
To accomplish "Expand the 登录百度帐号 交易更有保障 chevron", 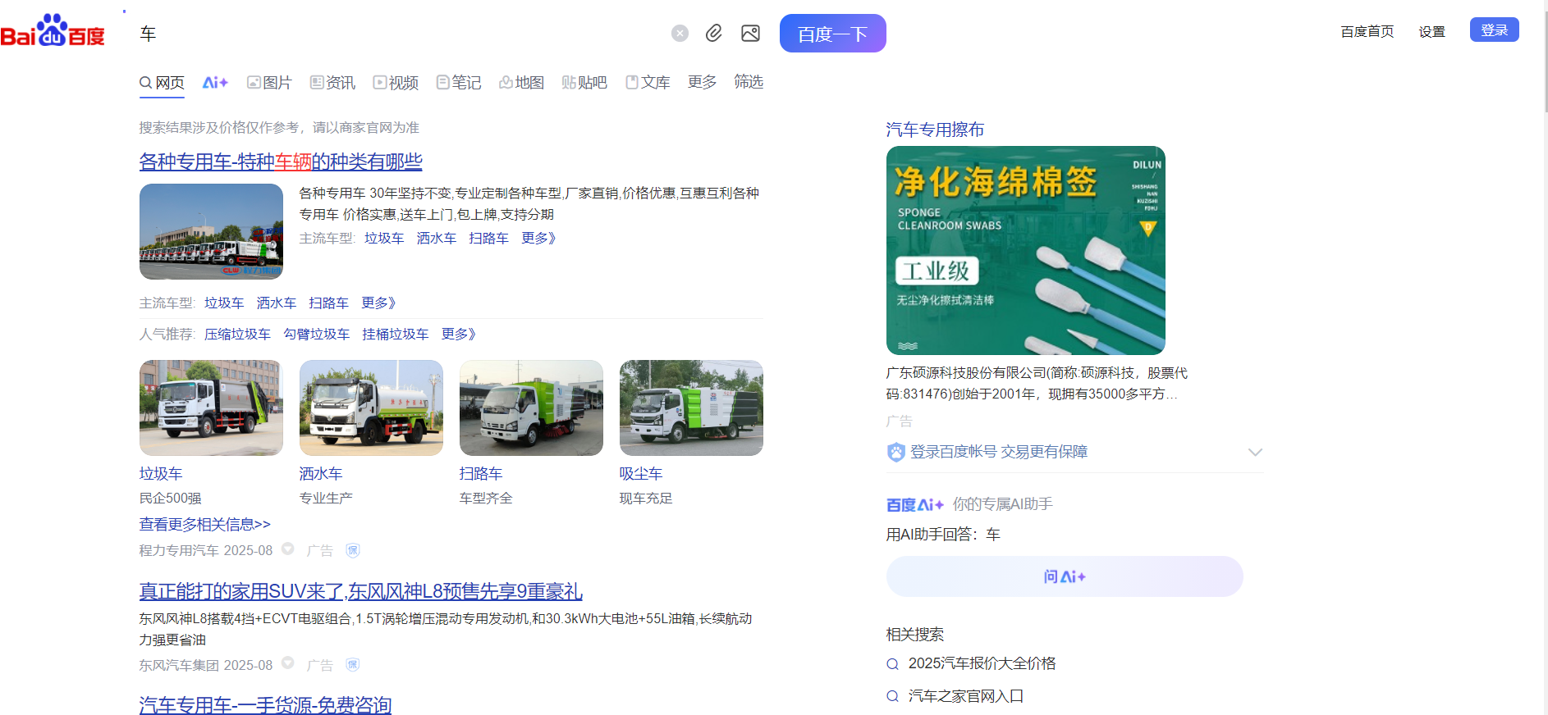I will 1255,452.
